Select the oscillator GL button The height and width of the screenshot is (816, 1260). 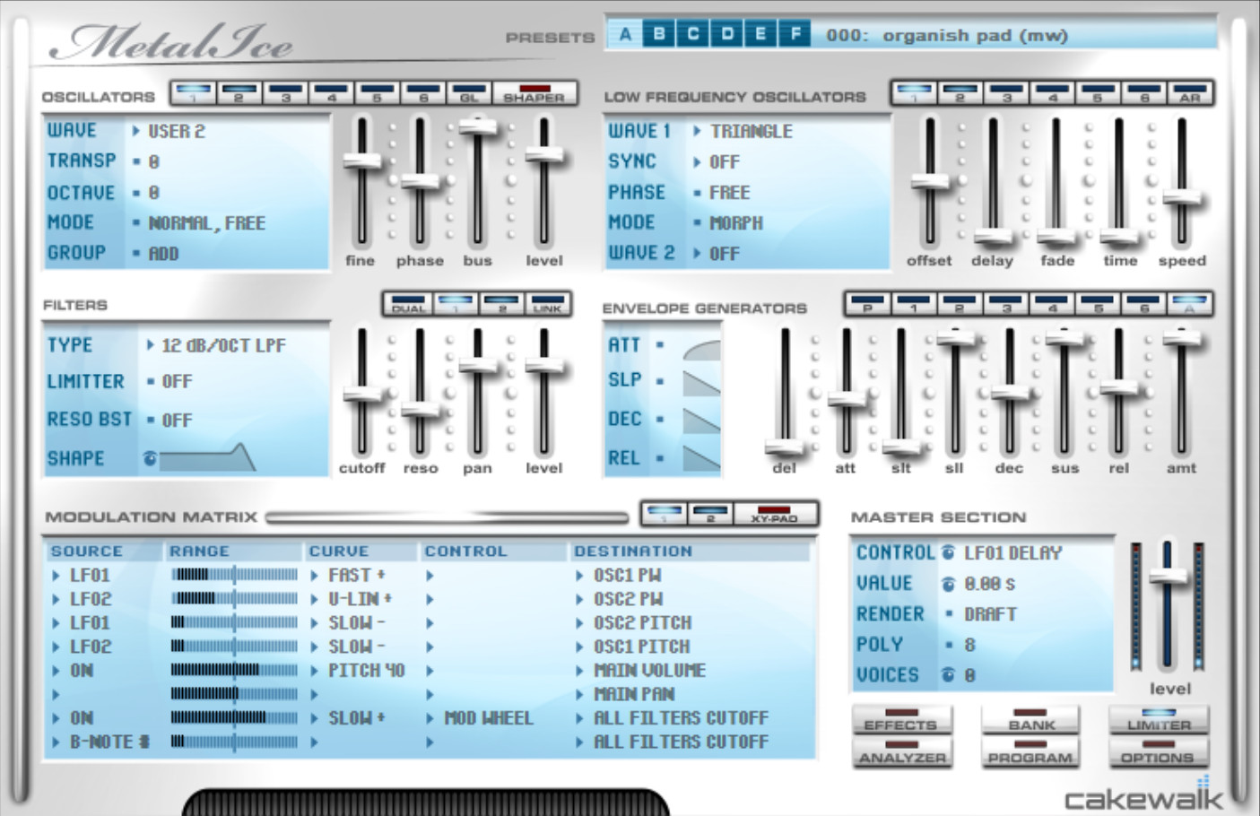[469, 93]
